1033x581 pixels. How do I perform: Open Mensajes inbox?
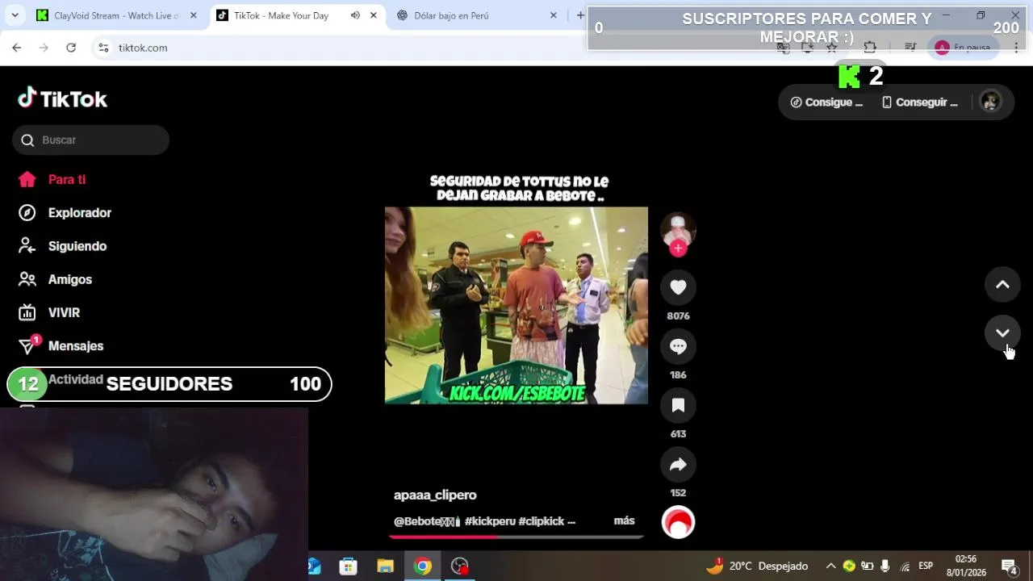[61, 345]
